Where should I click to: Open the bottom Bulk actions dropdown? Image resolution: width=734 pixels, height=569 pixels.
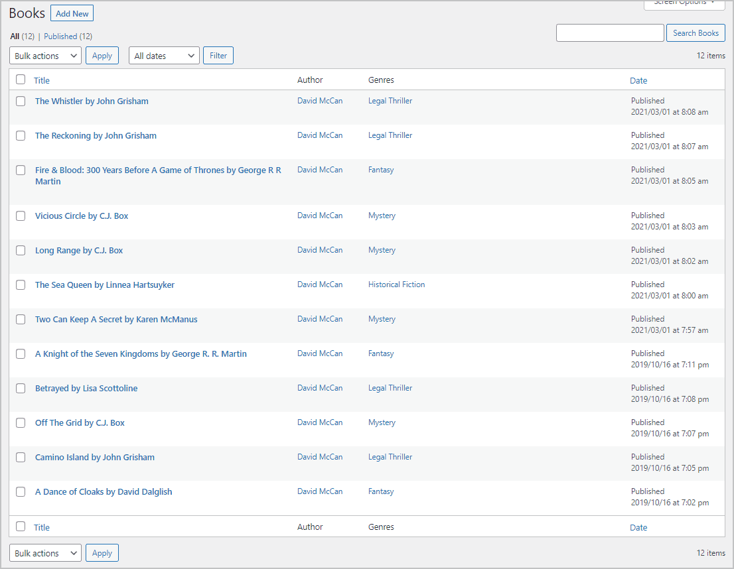click(x=44, y=552)
